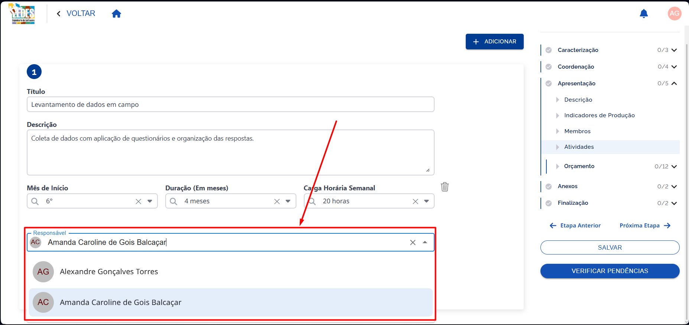Click search icon in Carga Horária field
The width and height of the screenshot is (689, 325).
[312, 201]
